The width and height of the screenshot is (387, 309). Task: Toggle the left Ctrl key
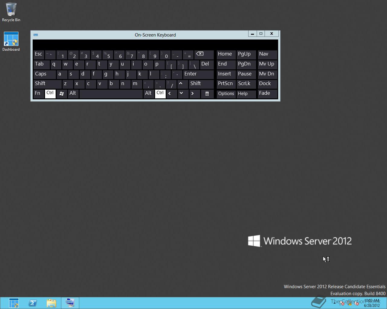[50, 94]
